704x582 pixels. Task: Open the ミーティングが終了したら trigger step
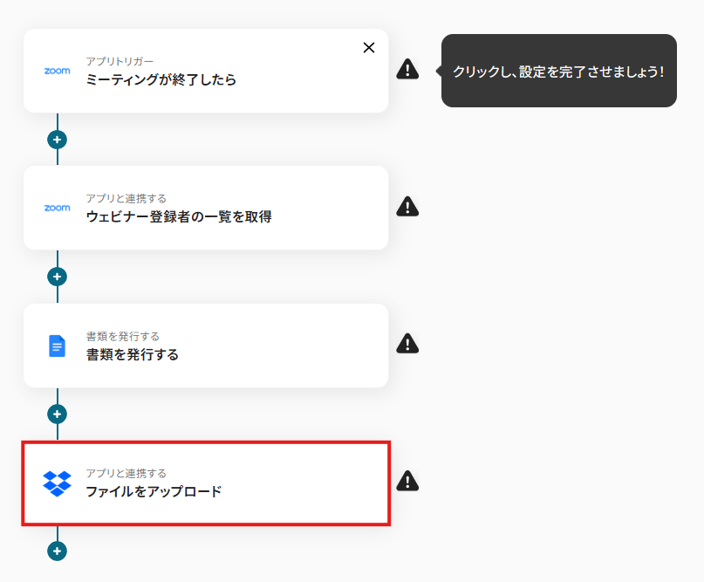(x=206, y=71)
